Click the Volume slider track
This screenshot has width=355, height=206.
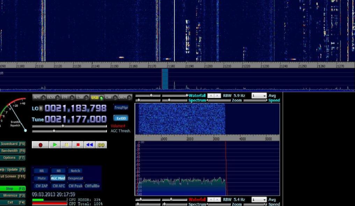click(x=70, y=126)
